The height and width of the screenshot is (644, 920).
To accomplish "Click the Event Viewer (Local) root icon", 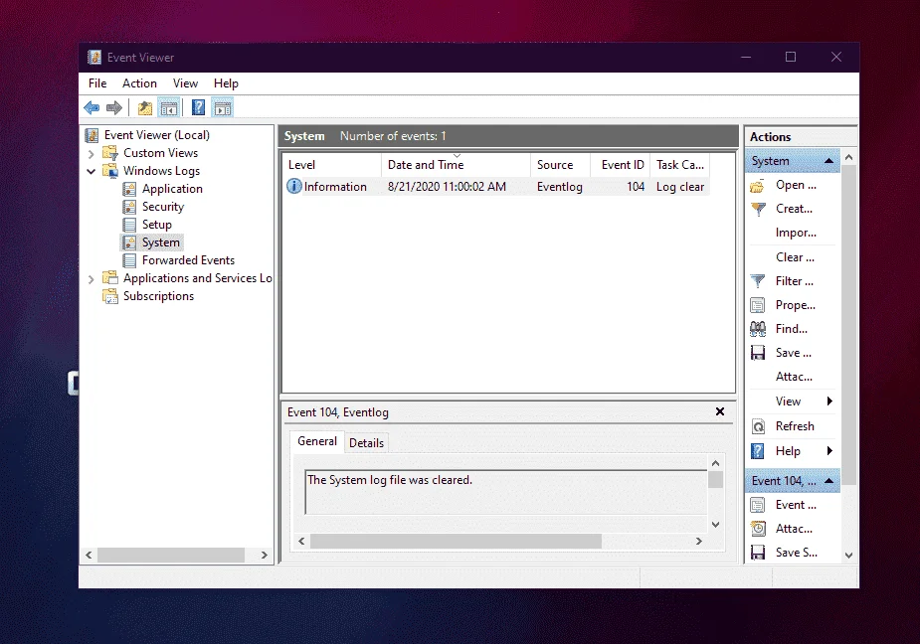I will [x=92, y=135].
